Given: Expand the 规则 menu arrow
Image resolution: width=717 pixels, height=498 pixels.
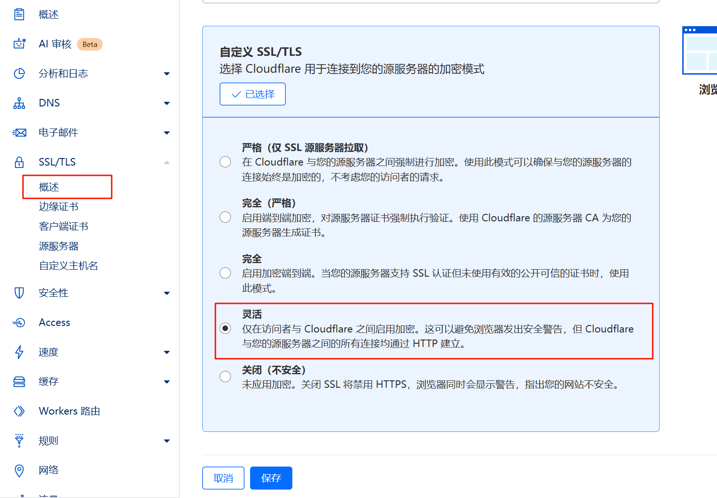Looking at the screenshot, I should [167, 441].
